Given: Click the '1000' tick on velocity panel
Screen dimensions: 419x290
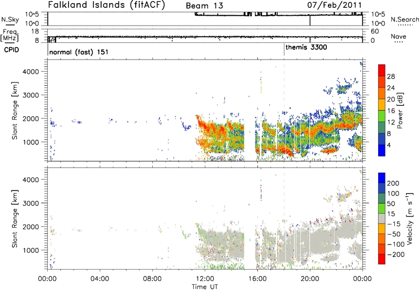Looking at the screenshot, I should [x=31, y=250].
